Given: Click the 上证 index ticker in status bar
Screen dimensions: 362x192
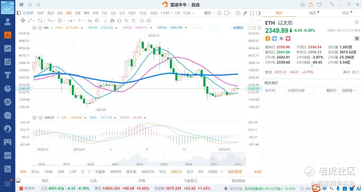Looking at the screenshot, I should (x=65, y=188).
